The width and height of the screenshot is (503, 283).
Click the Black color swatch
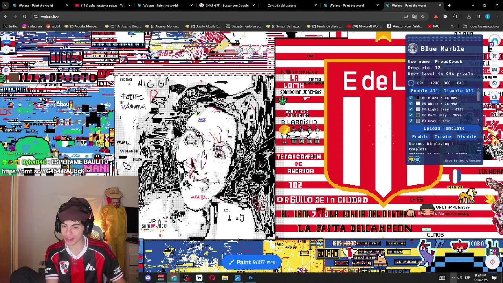pyautogui.click(x=418, y=98)
